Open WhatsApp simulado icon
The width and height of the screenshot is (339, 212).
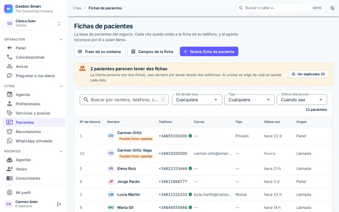coord(10,141)
